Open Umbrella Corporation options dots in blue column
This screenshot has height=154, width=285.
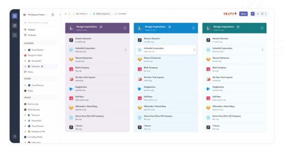pos(194,50)
